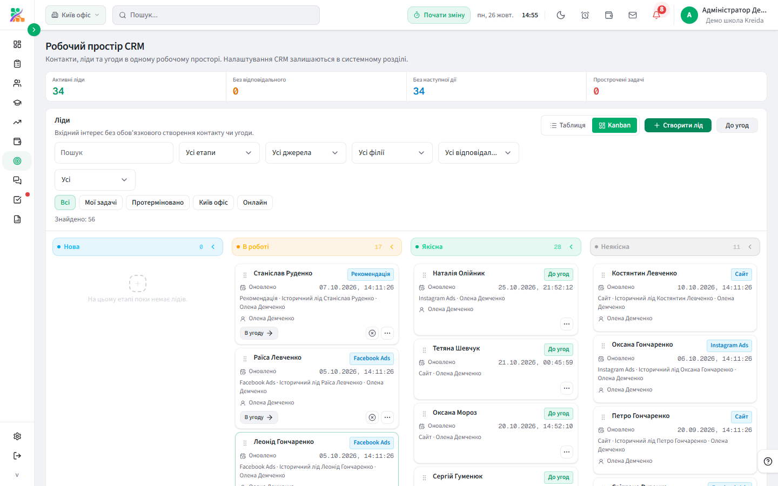Toggle dark mode with the moon icon
Screen dimensions: 778x486
click(561, 15)
